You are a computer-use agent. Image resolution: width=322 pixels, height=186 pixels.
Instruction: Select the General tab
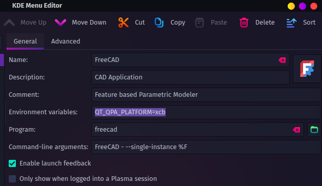pyautogui.click(x=25, y=42)
